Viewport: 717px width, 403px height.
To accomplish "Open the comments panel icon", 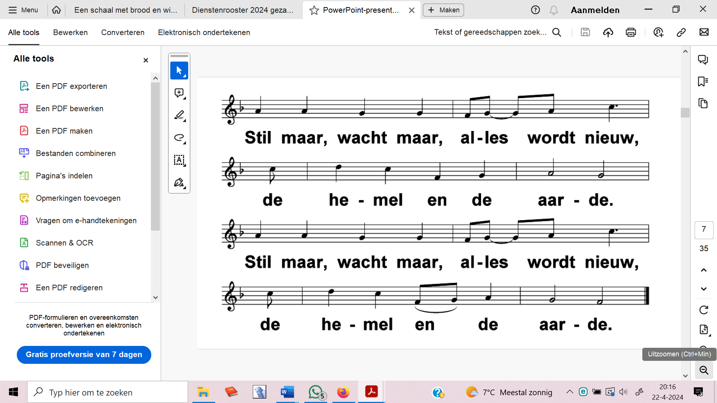I will (x=704, y=60).
